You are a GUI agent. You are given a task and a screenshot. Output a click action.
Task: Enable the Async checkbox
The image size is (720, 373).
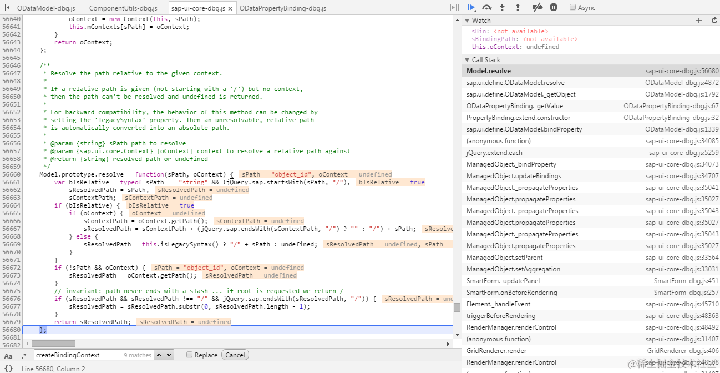tap(572, 8)
